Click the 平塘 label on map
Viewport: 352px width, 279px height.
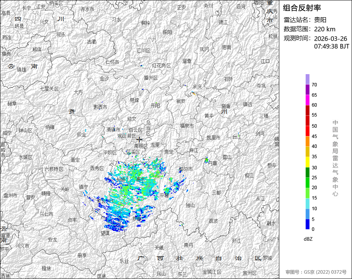(164, 195)
